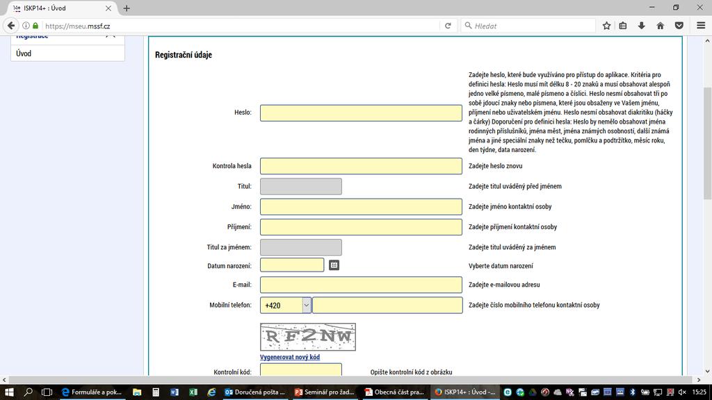Click the Bluetooth tray icon
The image size is (712, 400).
click(x=632, y=392)
